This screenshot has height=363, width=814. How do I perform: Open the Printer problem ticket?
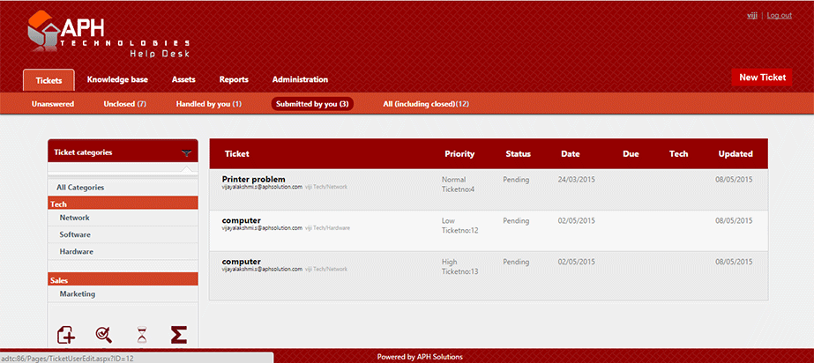pos(253,179)
